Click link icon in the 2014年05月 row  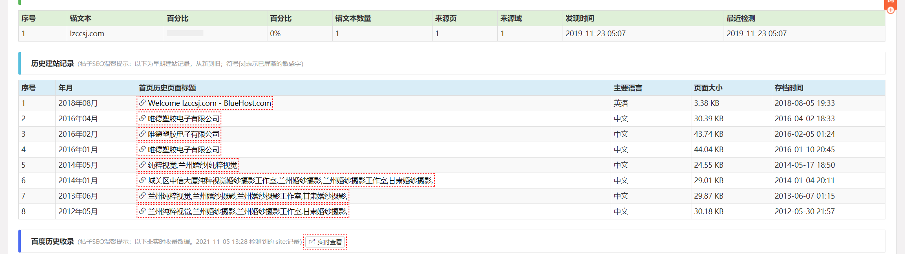click(x=142, y=165)
